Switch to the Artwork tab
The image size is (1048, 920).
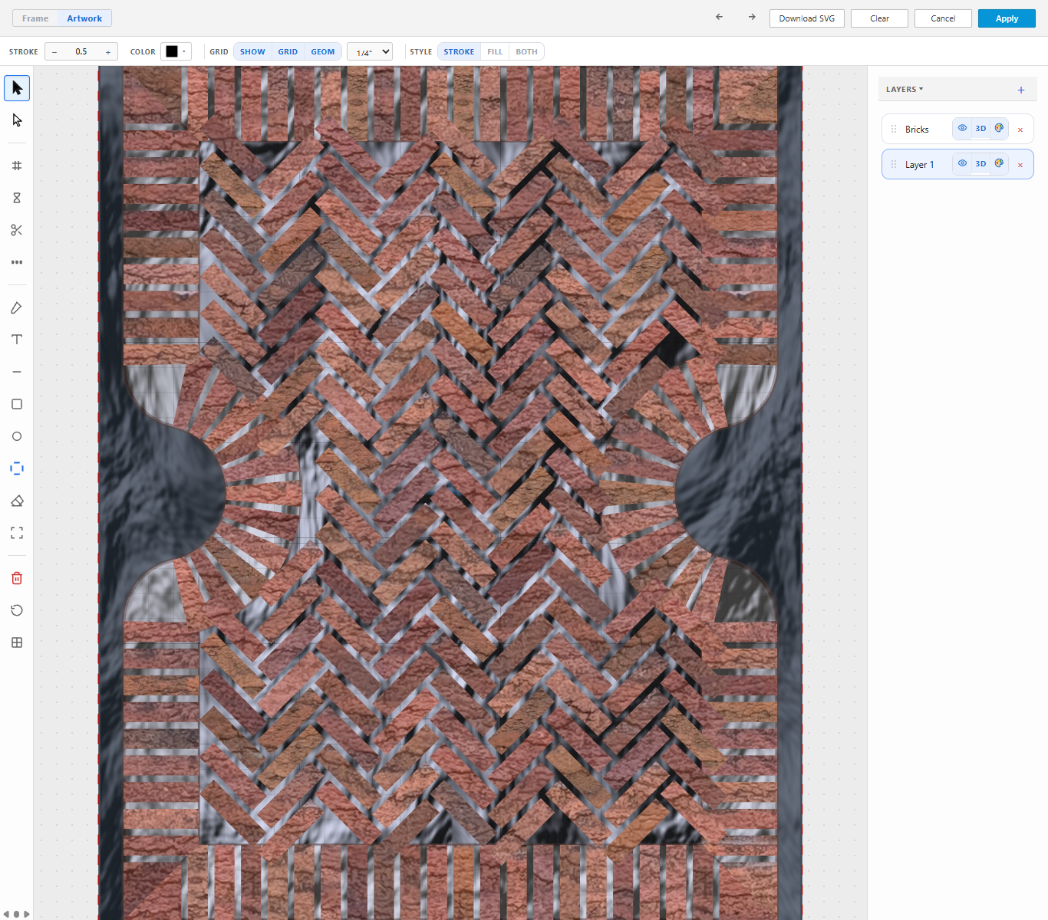[84, 18]
